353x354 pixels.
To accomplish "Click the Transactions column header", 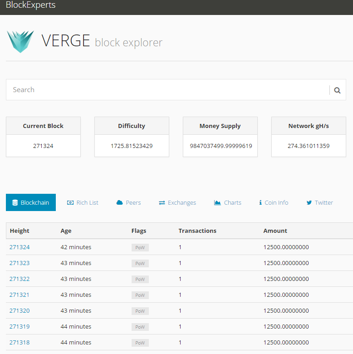I will [197, 231].
